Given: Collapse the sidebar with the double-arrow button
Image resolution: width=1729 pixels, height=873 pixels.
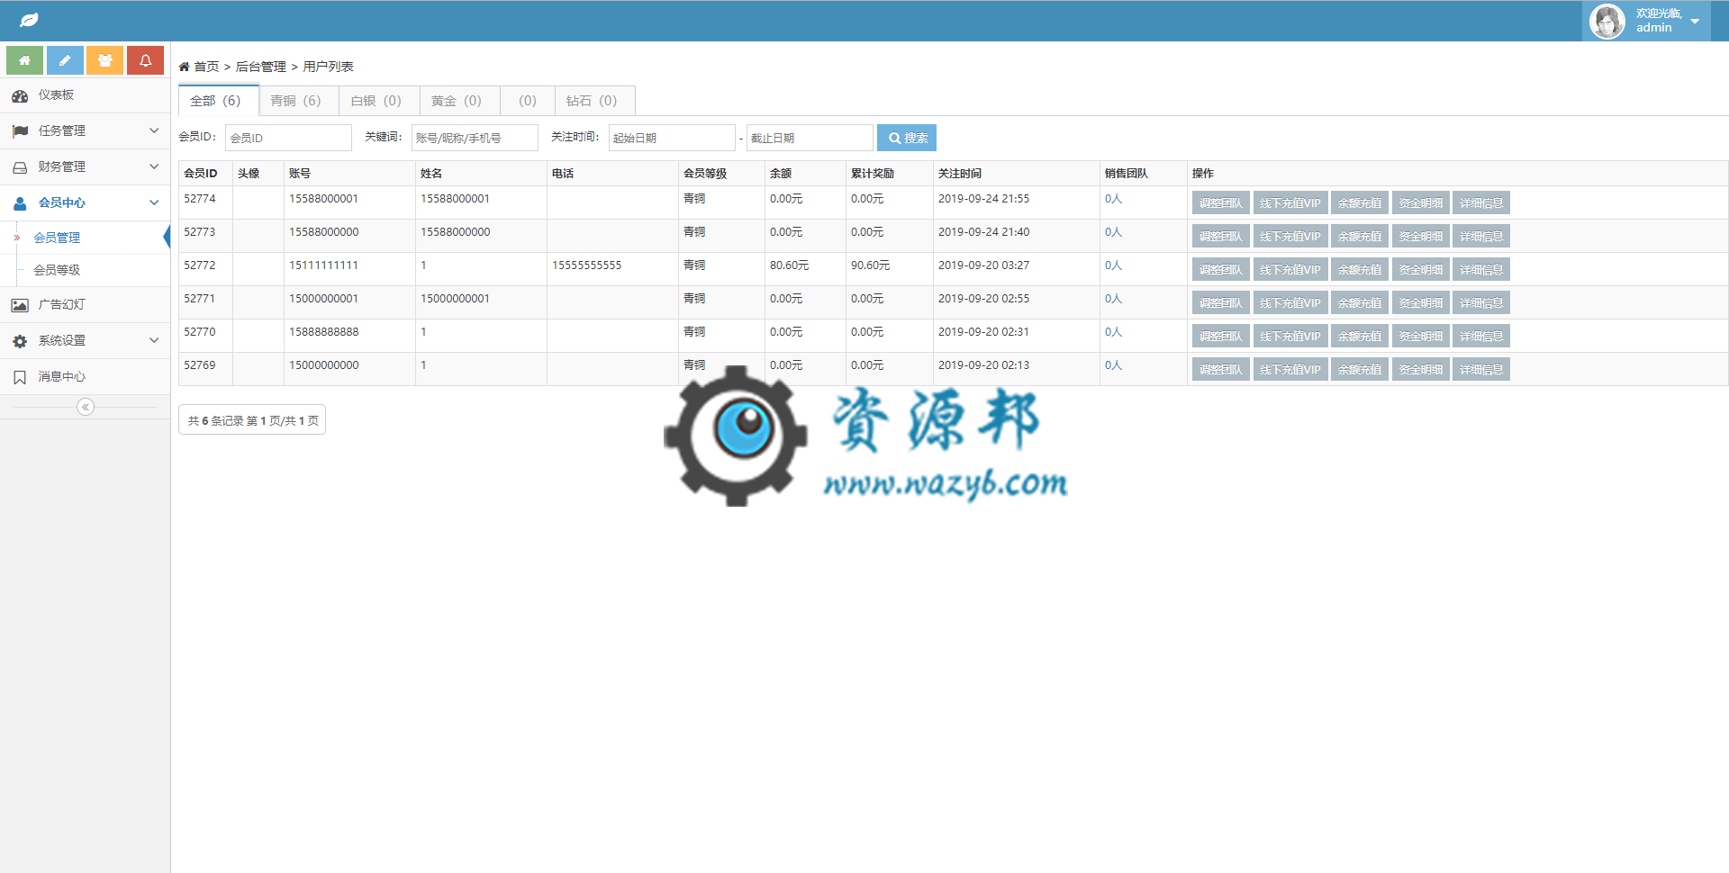Looking at the screenshot, I should [x=85, y=408].
